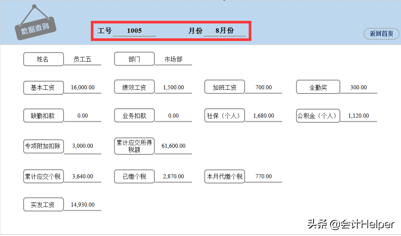This screenshot has height=236, width=401.
Task: Click the 累计应交所得税额 label box
Action: pos(134,146)
